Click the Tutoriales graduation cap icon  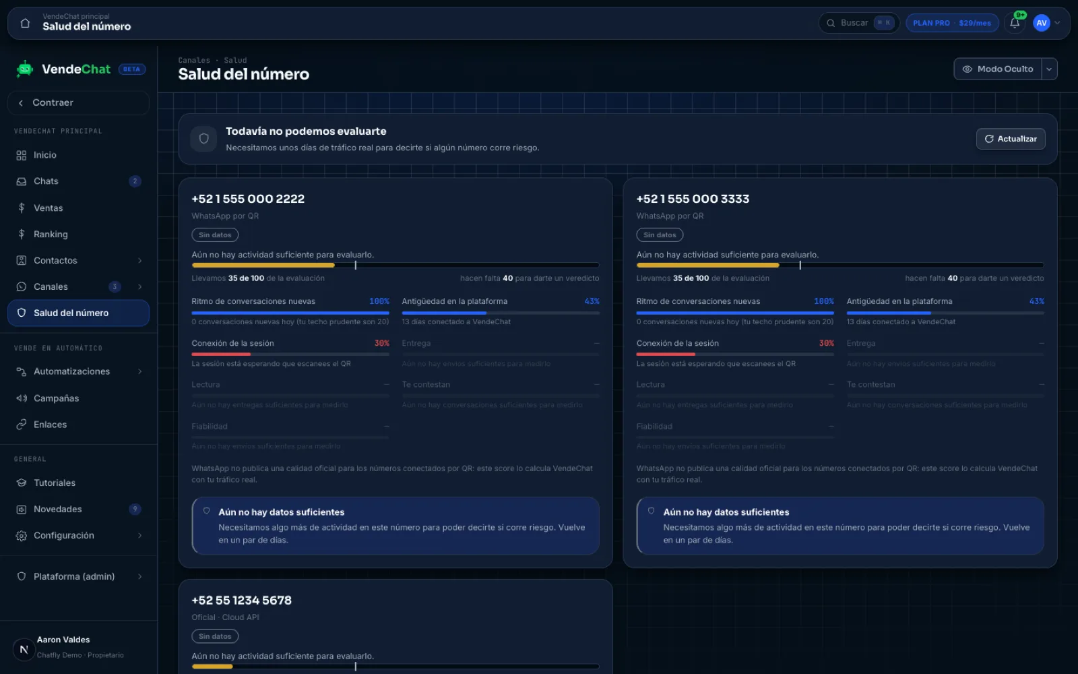(x=22, y=483)
